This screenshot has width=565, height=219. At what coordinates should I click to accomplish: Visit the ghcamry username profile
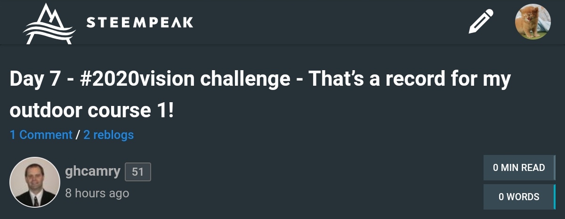pyautogui.click(x=93, y=171)
